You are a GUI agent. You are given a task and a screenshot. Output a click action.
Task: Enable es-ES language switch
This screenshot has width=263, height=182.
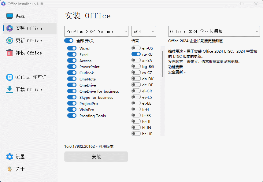coord(136,97)
